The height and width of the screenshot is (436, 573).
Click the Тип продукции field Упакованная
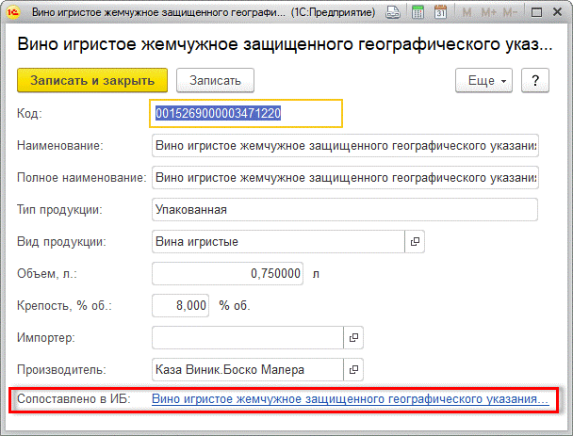[345, 210]
